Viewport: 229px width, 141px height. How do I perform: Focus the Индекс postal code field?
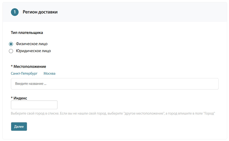[x=34, y=105]
